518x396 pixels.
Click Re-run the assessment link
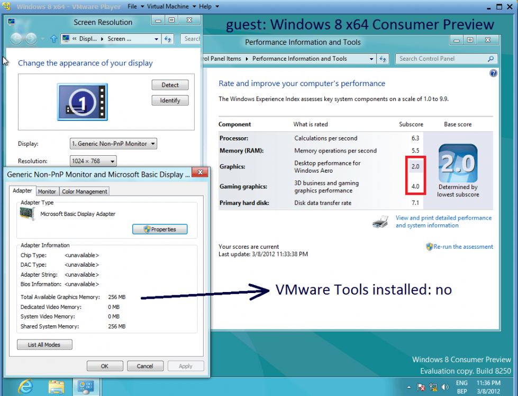tap(463, 247)
